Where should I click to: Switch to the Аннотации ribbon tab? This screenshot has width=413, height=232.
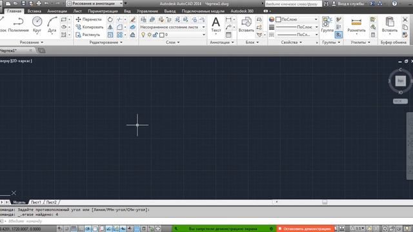click(57, 11)
